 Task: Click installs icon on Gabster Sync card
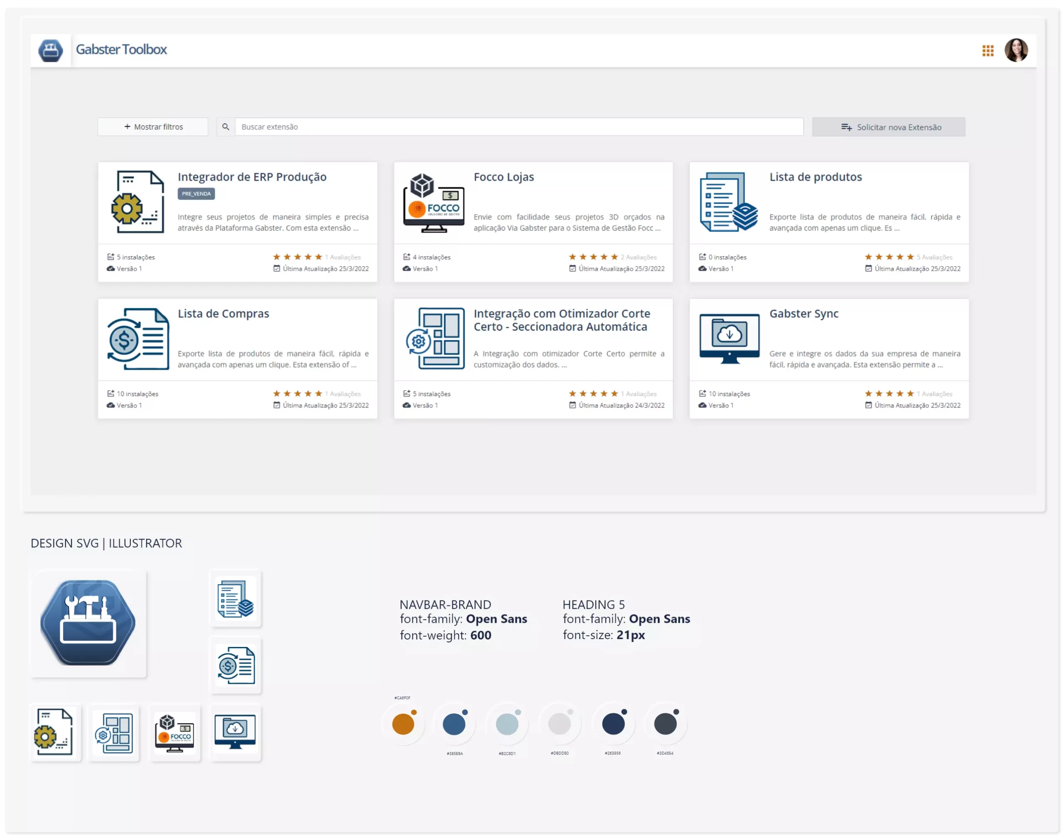point(702,394)
